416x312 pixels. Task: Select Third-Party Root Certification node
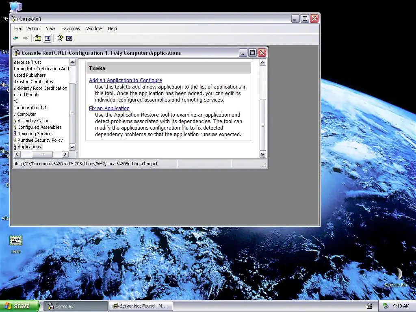(x=40, y=88)
